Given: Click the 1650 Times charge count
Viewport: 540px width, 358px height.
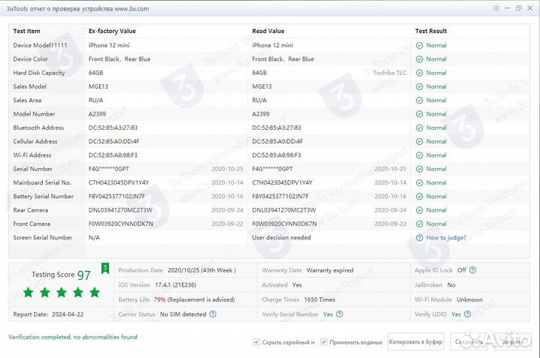Looking at the screenshot, I should [319, 299].
